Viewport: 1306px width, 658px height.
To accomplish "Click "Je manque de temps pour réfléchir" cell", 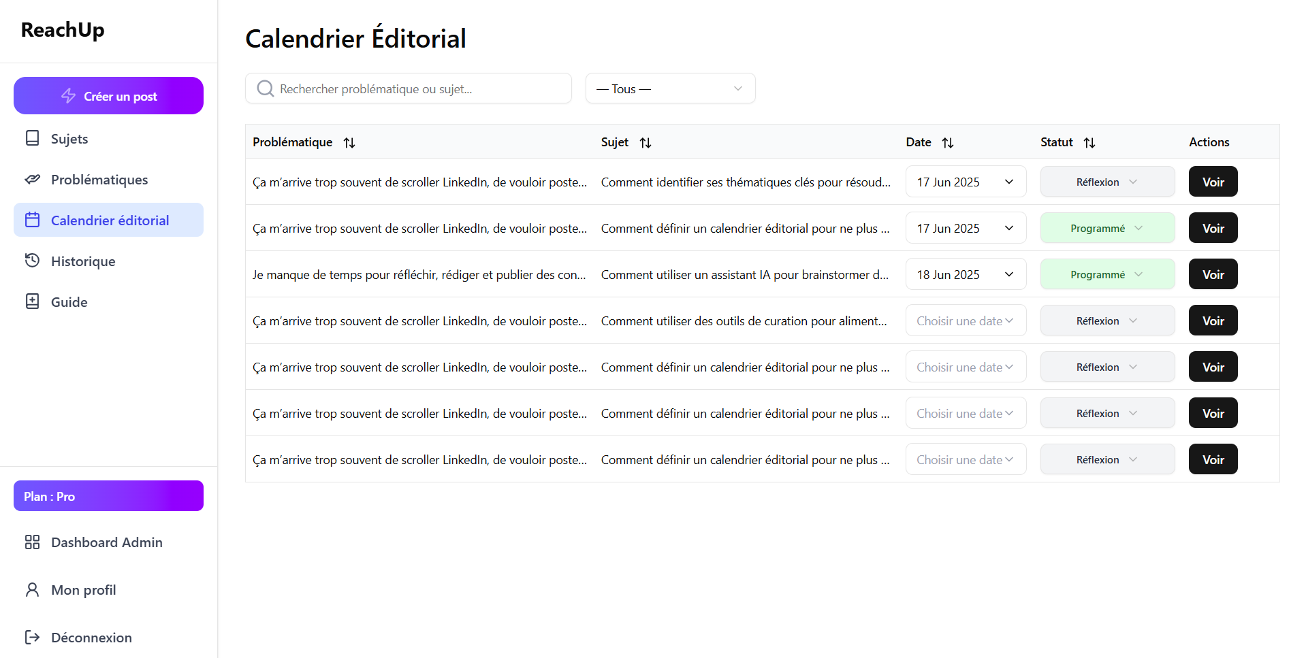I will 419,275.
